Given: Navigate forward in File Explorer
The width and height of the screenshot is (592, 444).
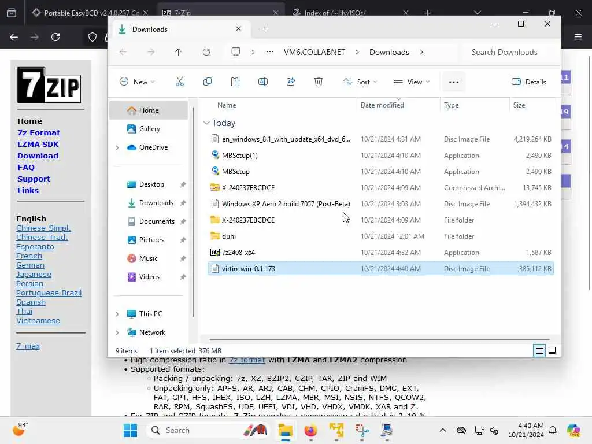Looking at the screenshot, I should [x=151, y=52].
